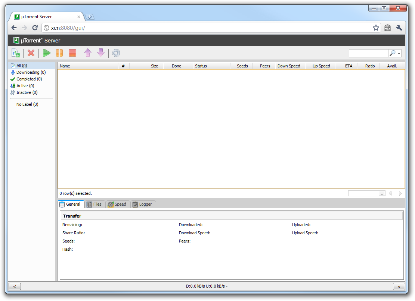Click the red Stop torrent icon
Viewport: 415px width, 301px height.
pyautogui.click(x=72, y=53)
